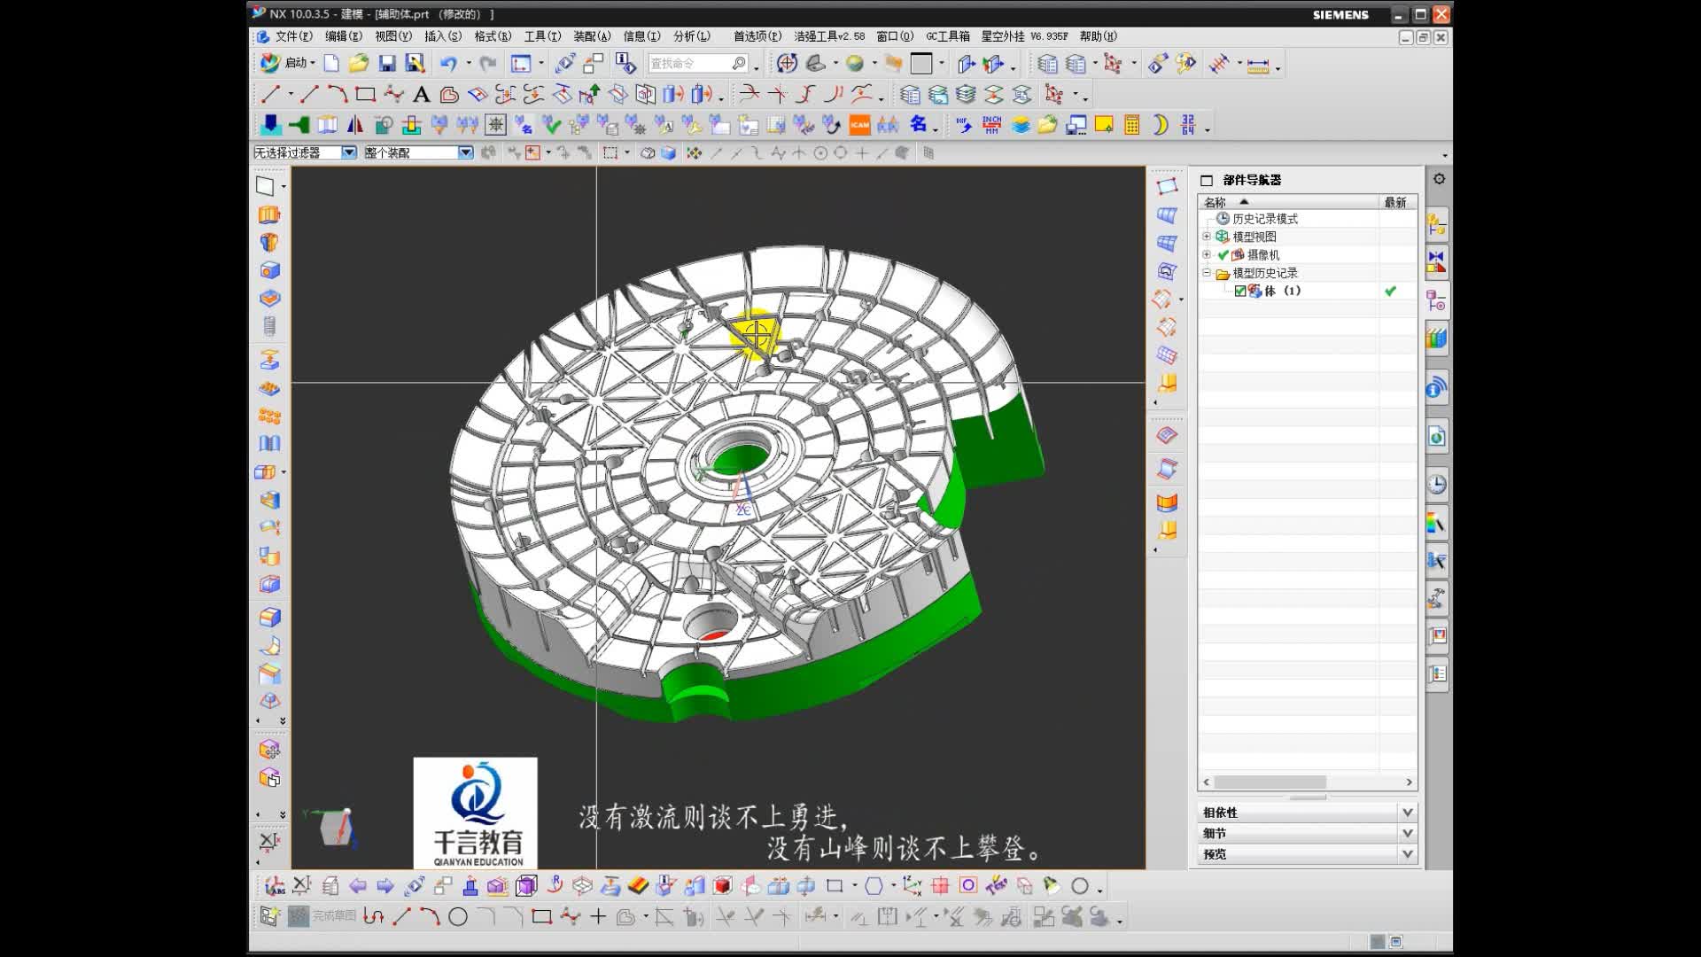1701x957 pixels.
Task: Click the green check next to 体 (1)
Action: (x=1389, y=291)
